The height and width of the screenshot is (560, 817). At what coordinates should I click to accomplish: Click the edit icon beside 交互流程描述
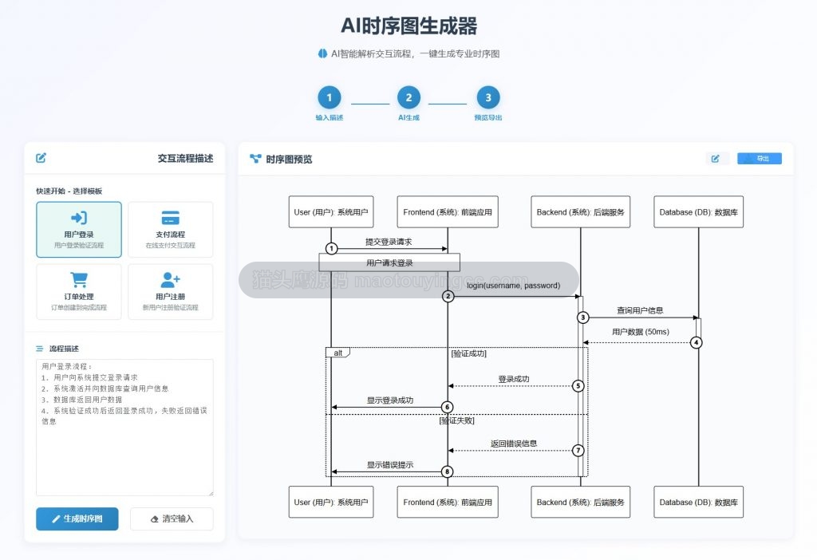click(41, 158)
